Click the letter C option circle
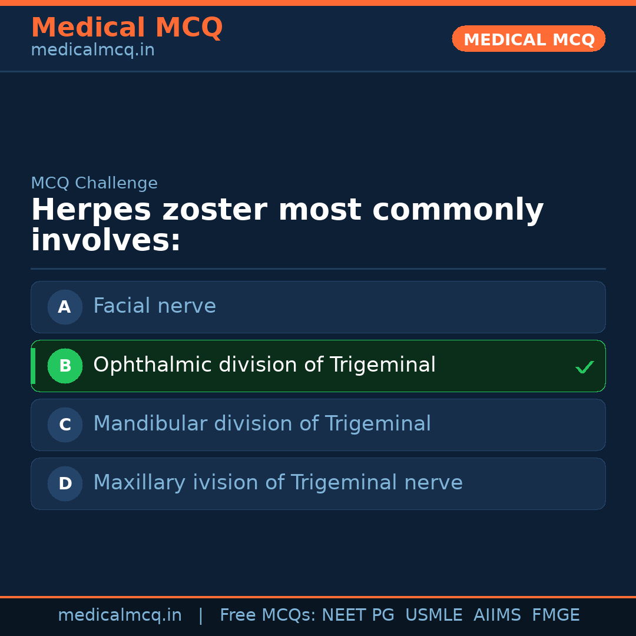This screenshot has width=636, height=636. coord(65,425)
